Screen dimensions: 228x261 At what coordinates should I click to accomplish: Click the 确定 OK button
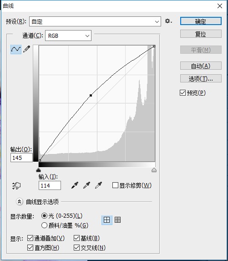click(x=201, y=21)
